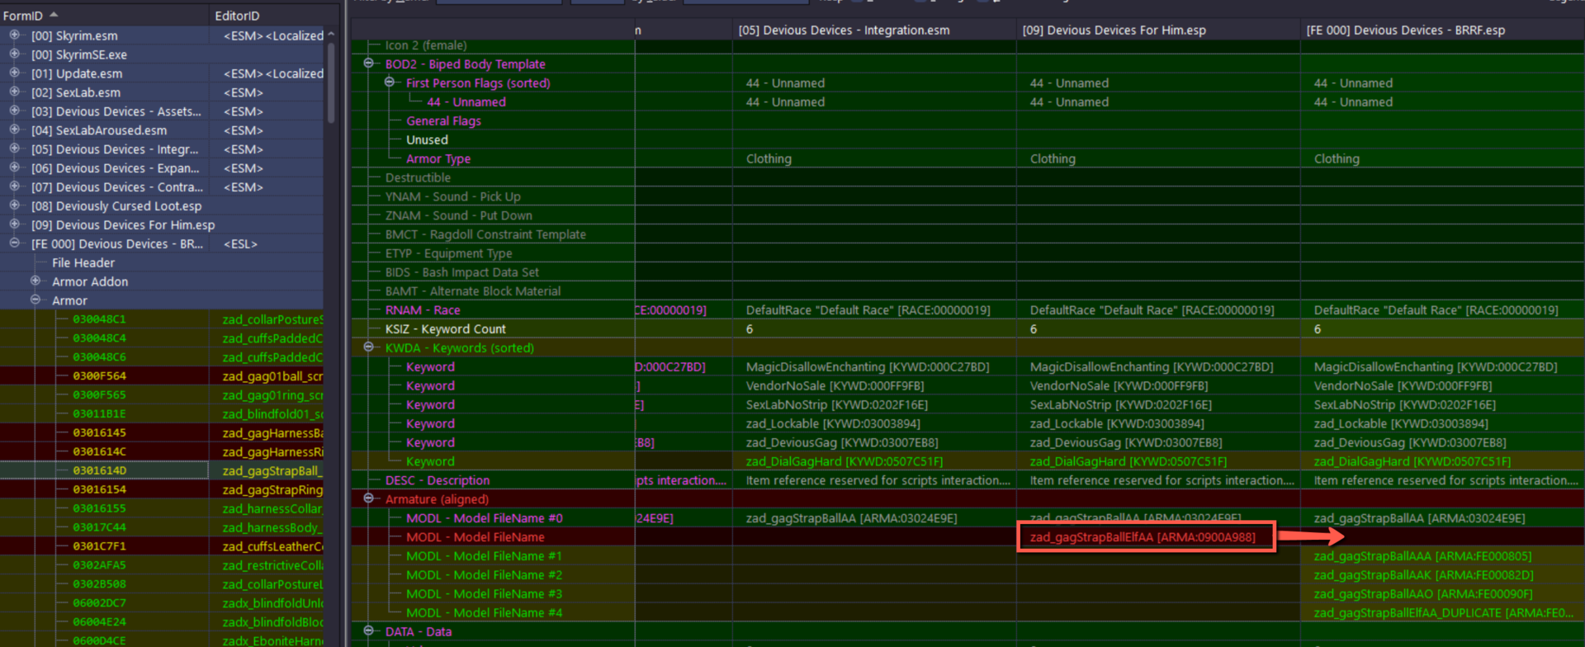
Task: Expand the [02] SexLab.esm plugin node
Action: click(14, 92)
